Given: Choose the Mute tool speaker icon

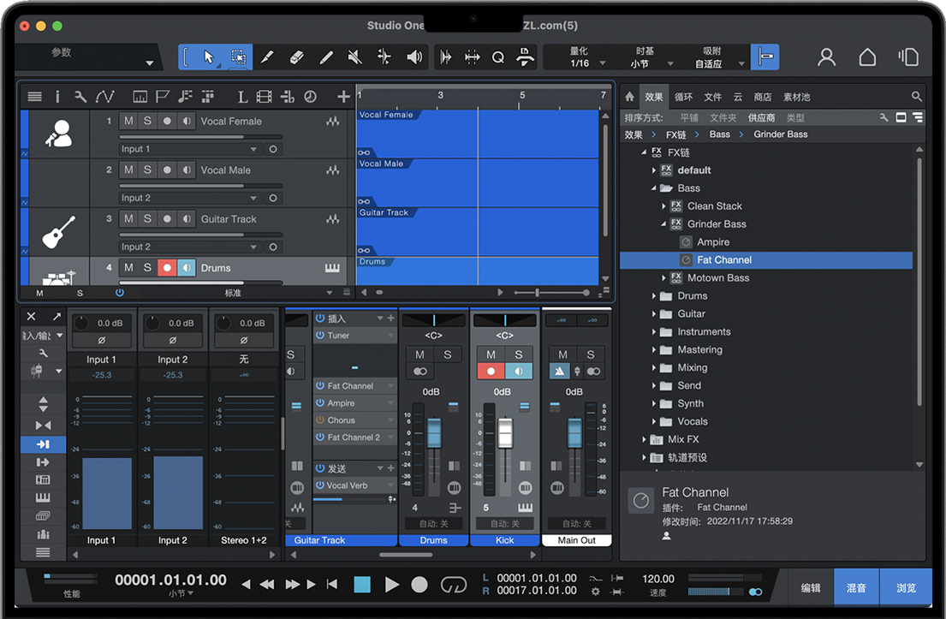Looking at the screenshot, I should [355, 57].
